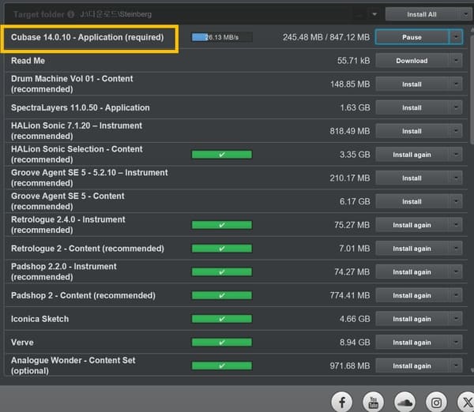
Task: Open the YouTube social icon
Action: click(x=374, y=403)
